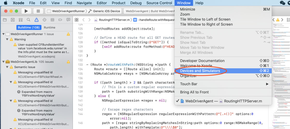Open the Edit menu
290x129 pixels.
43,3
